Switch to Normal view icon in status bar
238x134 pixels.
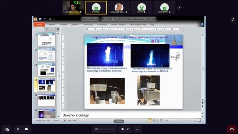(x=150, y=120)
